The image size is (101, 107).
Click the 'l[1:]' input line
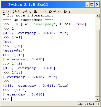click(12, 72)
